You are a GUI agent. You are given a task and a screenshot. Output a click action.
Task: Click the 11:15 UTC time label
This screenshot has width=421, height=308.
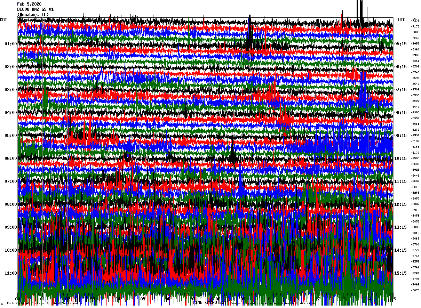click(400, 181)
